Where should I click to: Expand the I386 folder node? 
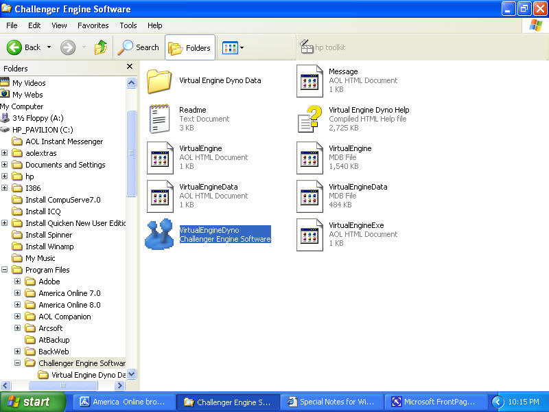tap(5, 188)
